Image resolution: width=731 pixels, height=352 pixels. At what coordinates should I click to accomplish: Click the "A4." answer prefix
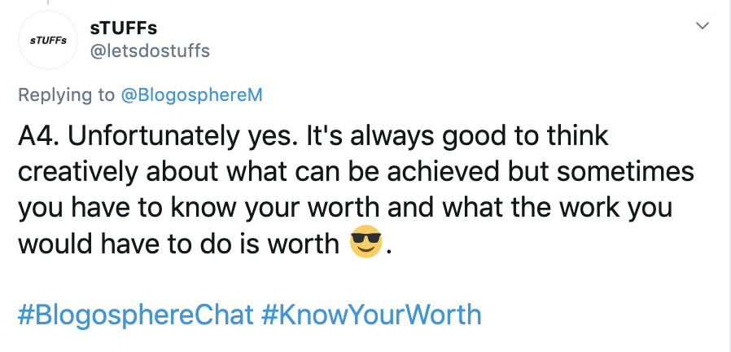coord(37,136)
